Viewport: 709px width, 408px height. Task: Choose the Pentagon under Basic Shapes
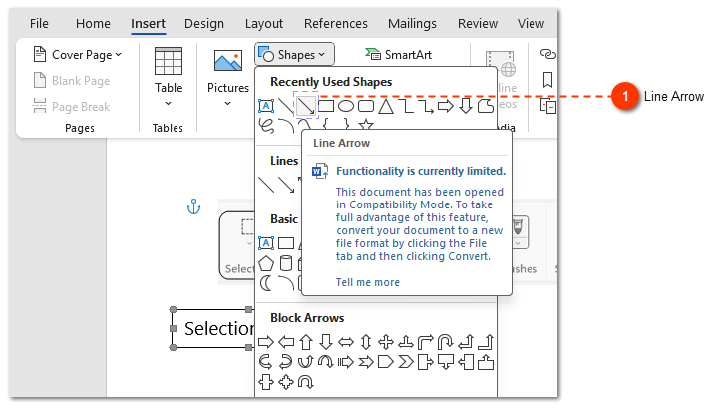tap(266, 263)
